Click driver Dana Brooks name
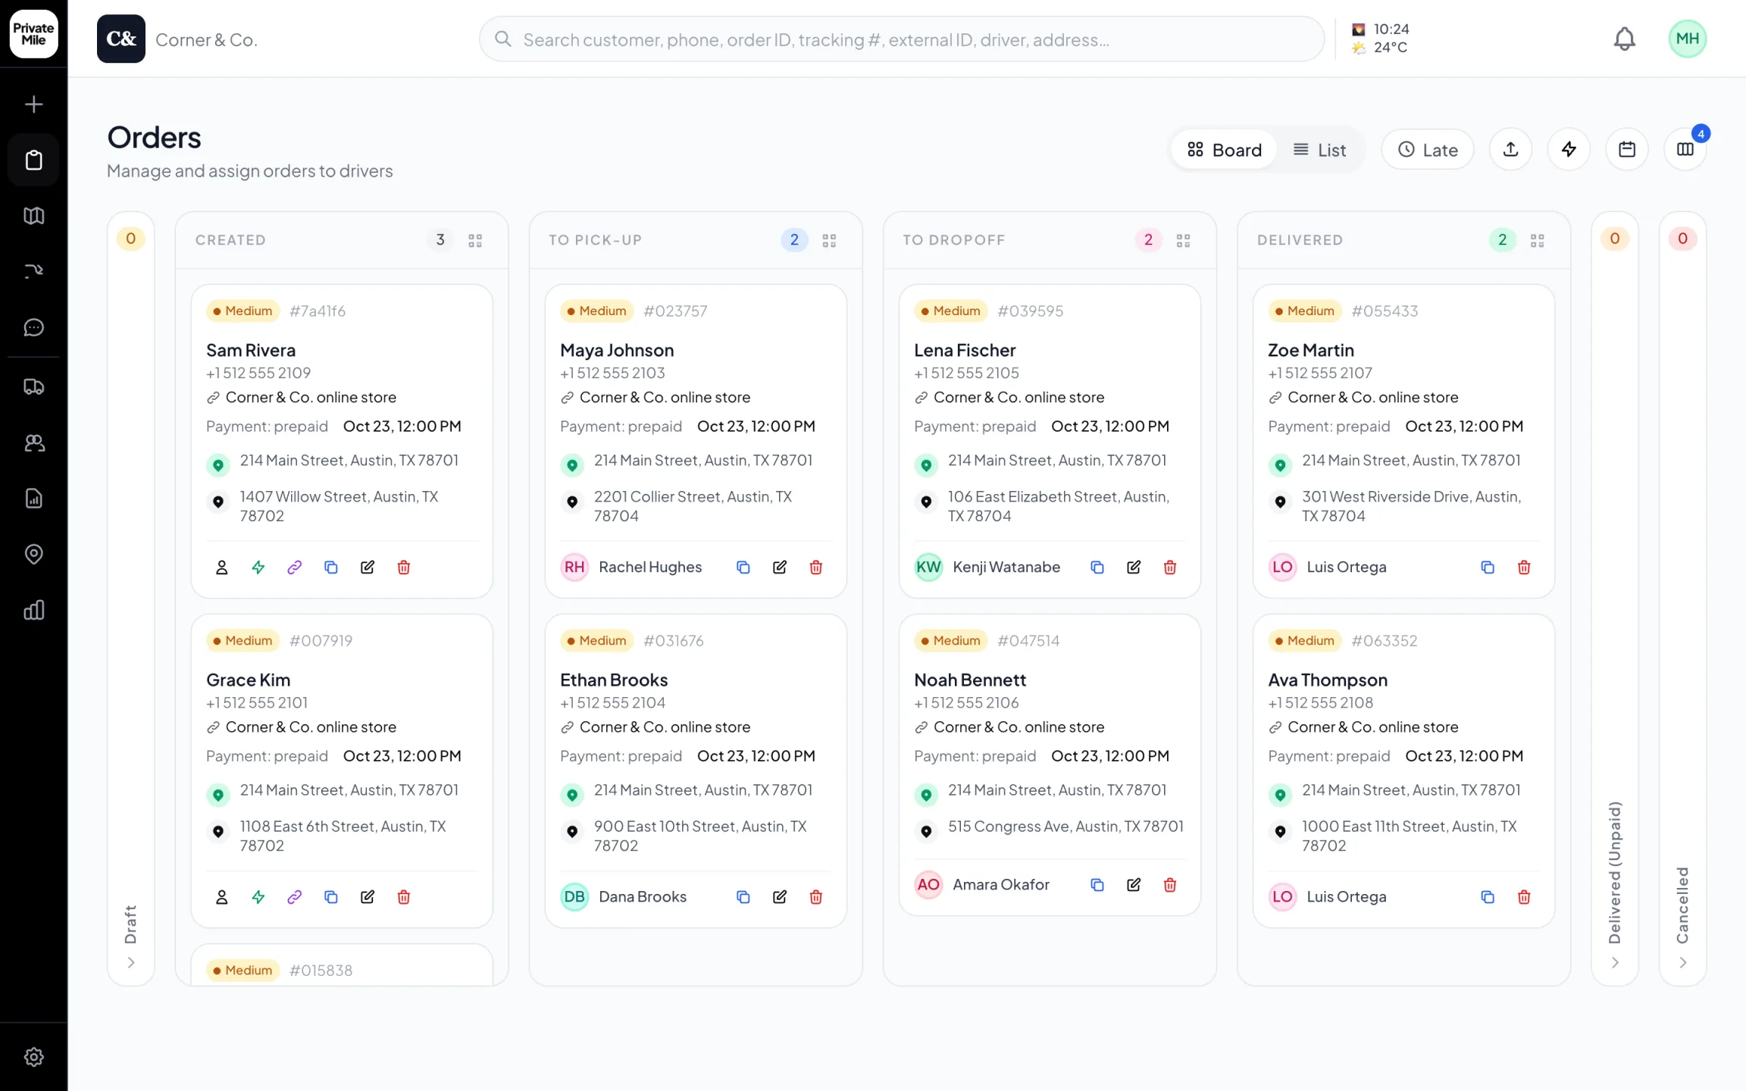Viewport: 1746px width, 1091px height. 643,897
